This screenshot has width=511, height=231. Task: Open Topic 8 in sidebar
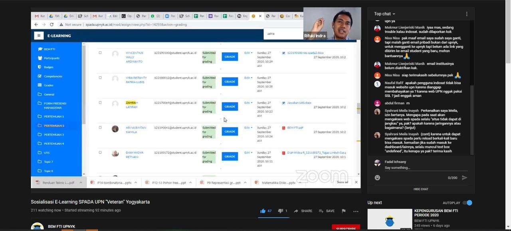(48, 171)
